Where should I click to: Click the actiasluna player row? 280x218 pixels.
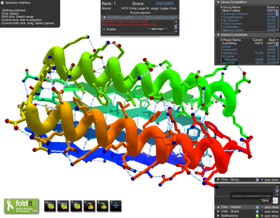point(247,53)
